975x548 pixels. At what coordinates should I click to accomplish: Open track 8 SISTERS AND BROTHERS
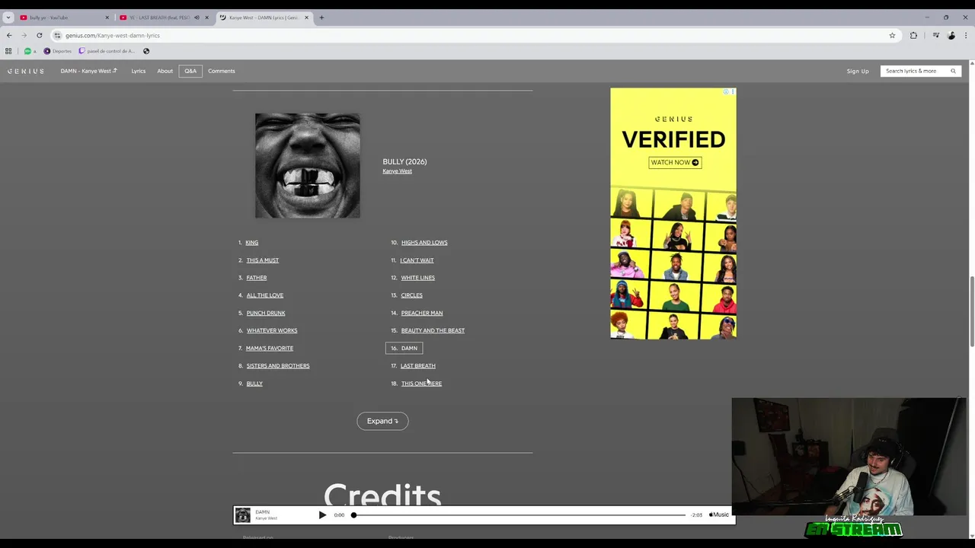[278, 366]
